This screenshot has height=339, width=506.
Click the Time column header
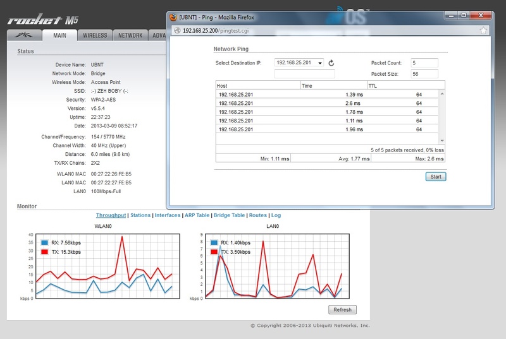click(334, 86)
